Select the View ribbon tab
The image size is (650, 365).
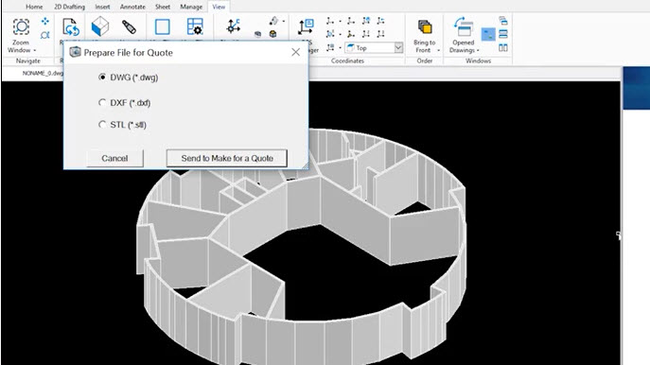[219, 7]
